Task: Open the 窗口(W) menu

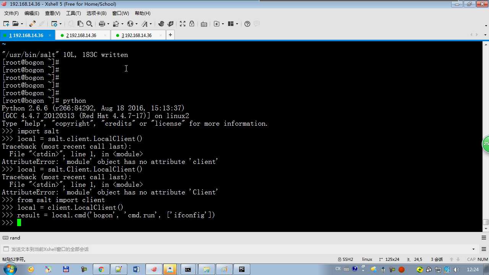Action: tap(120, 13)
